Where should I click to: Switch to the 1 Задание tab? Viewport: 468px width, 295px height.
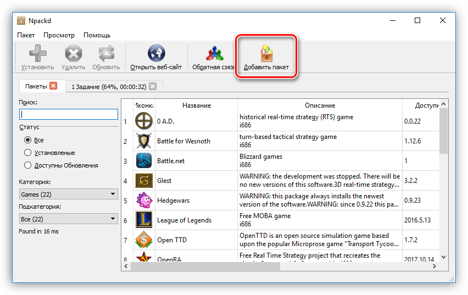[x=108, y=86]
